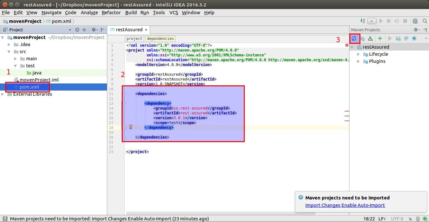Image resolution: width=429 pixels, height=222 pixels.
Task: Hide the Maven Projects panel
Action: [425, 30]
